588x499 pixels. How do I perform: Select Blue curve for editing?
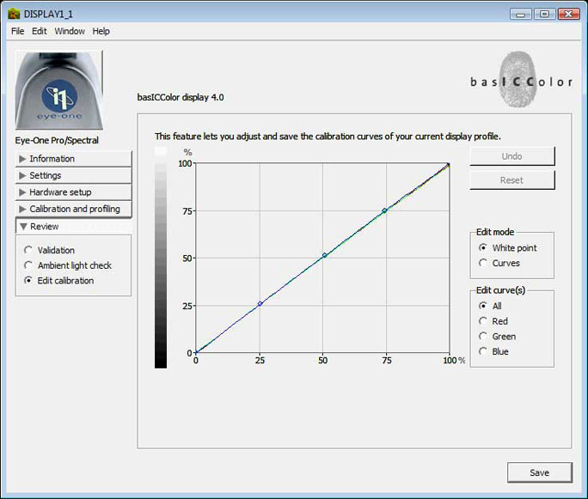coord(483,351)
